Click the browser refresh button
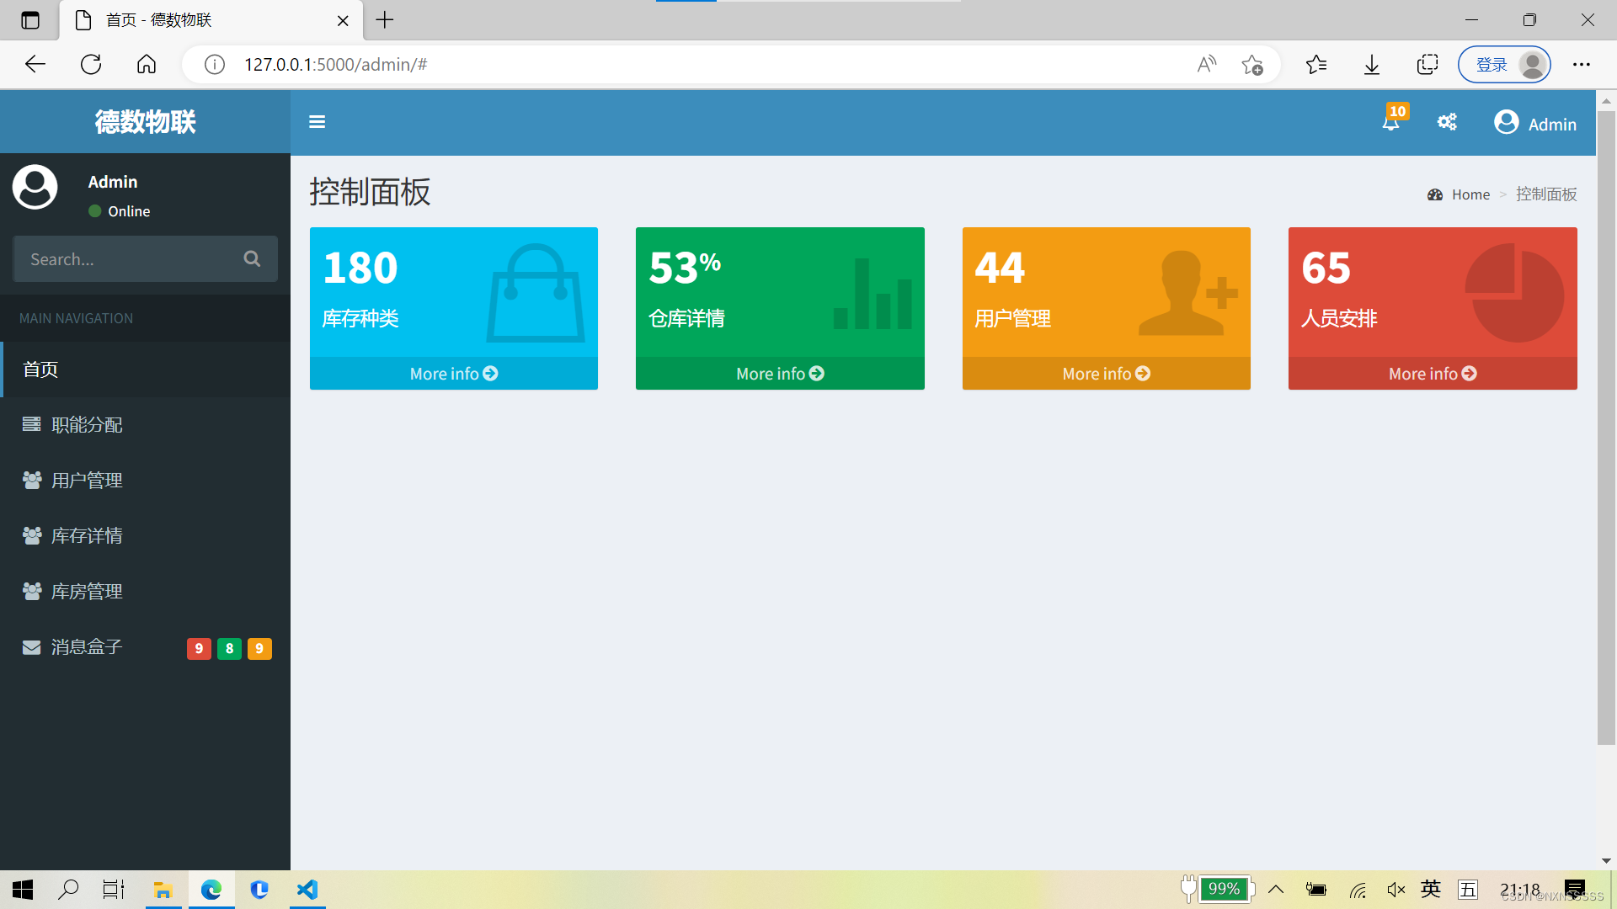 (91, 64)
